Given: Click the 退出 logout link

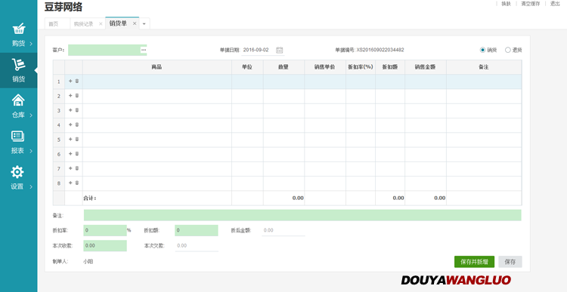Looking at the screenshot, I should click(555, 4).
